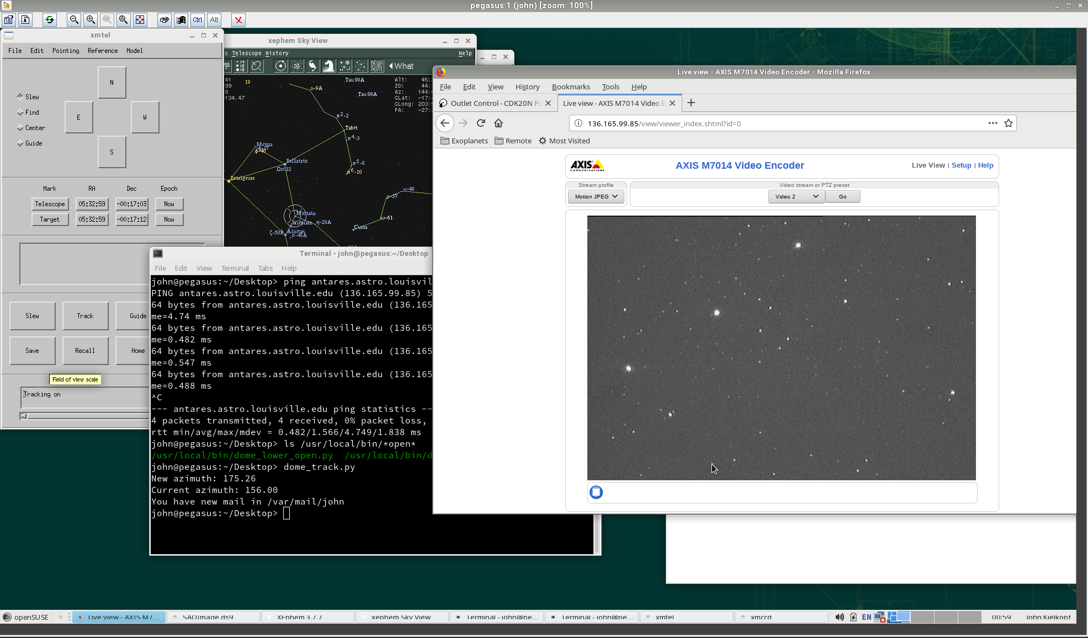Open the Exoplanets bookmarks folder

coord(464,141)
